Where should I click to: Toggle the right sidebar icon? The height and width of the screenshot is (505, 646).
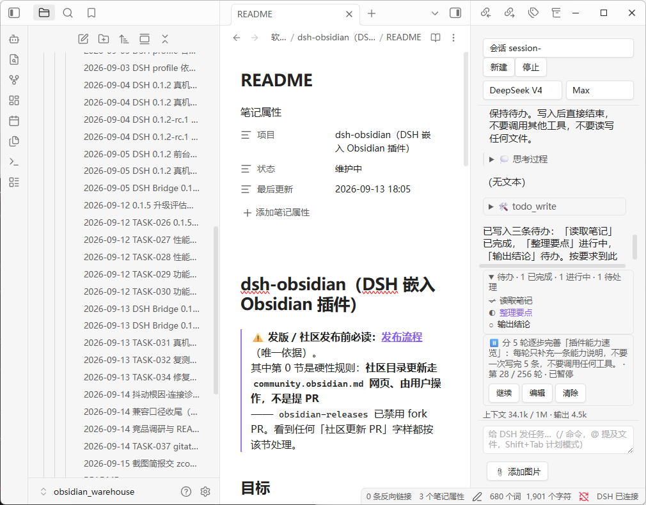click(455, 13)
